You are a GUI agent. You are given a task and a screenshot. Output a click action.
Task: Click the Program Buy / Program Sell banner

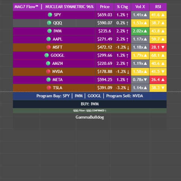pyautogui.click(x=90, y=96)
